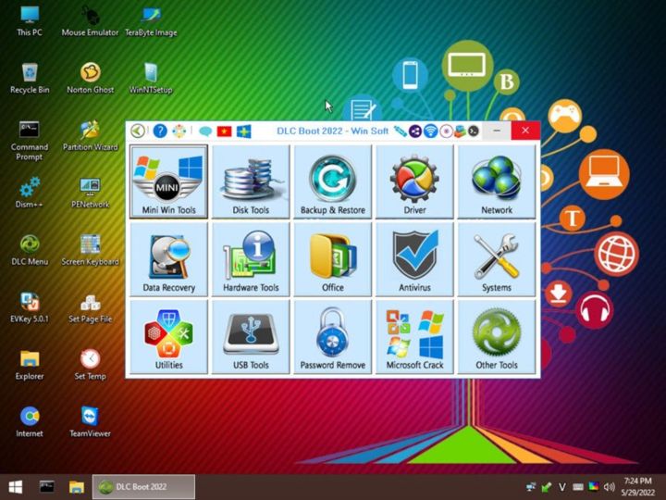Open Norton Ghost from the desktop

pyautogui.click(x=90, y=78)
